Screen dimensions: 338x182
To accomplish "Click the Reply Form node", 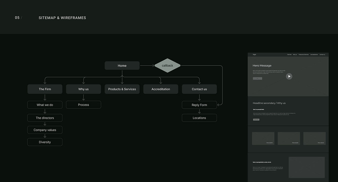I will click(199, 105).
